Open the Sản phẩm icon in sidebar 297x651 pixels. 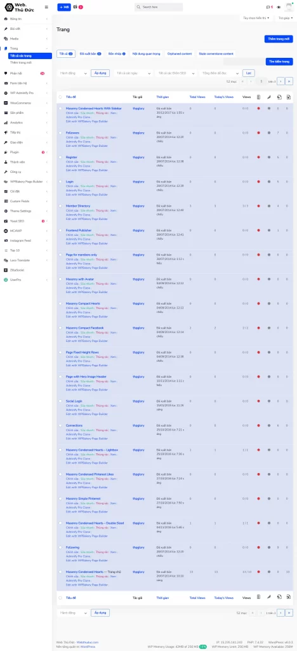point(6,113)
